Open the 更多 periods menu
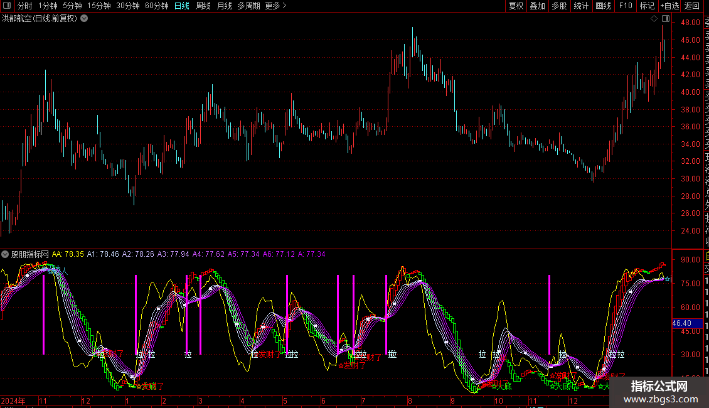Screen dimensions: 709x408 (x=275, y=6)
